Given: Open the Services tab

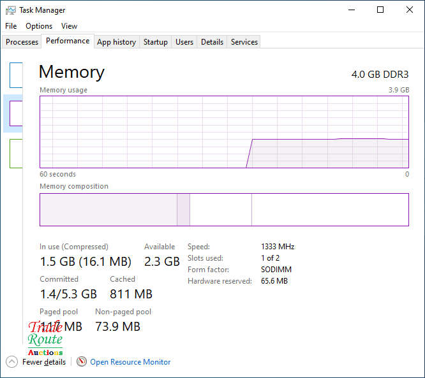Looking at the screenshot, I should (x=244, y=42).
